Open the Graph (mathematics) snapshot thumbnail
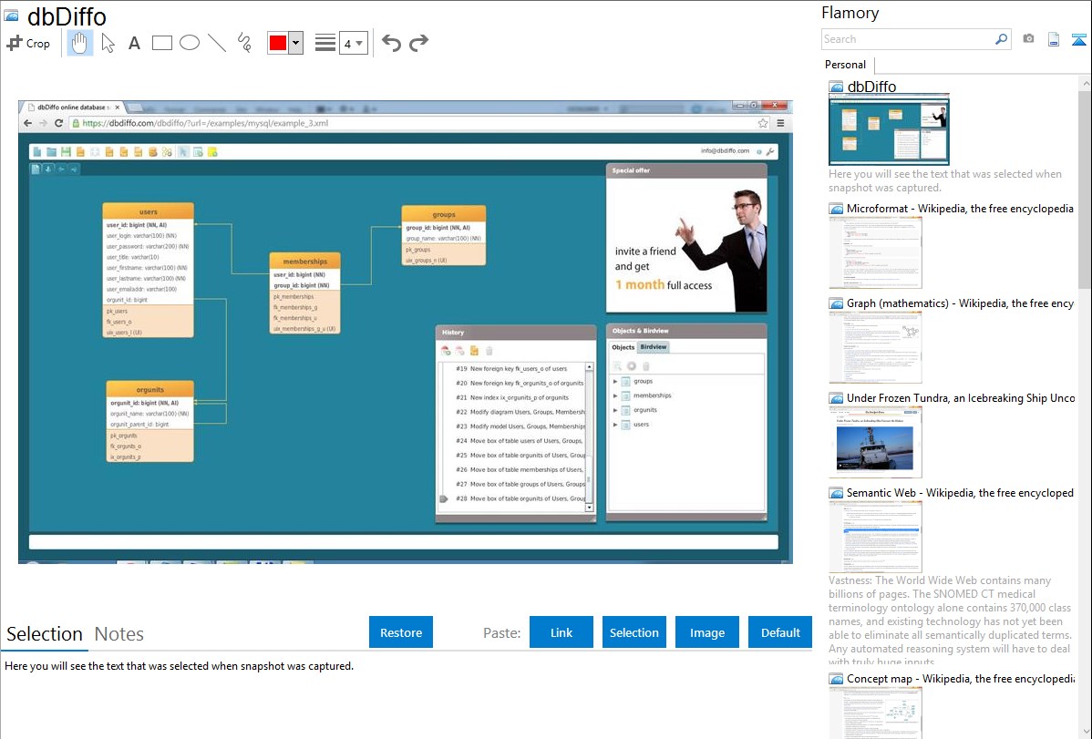Viewport: 1092px width, 739px height. pos(875,347)
